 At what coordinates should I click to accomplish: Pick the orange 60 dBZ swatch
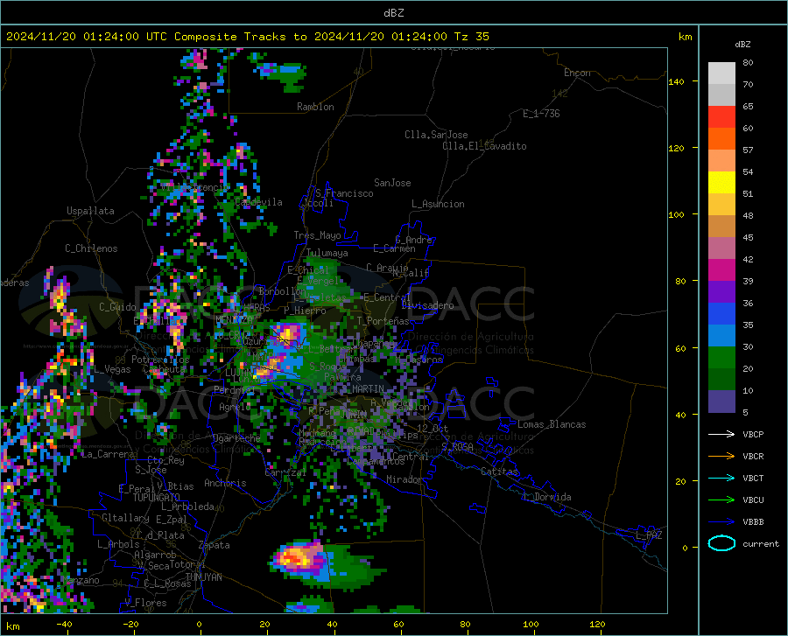click(721, 139)
